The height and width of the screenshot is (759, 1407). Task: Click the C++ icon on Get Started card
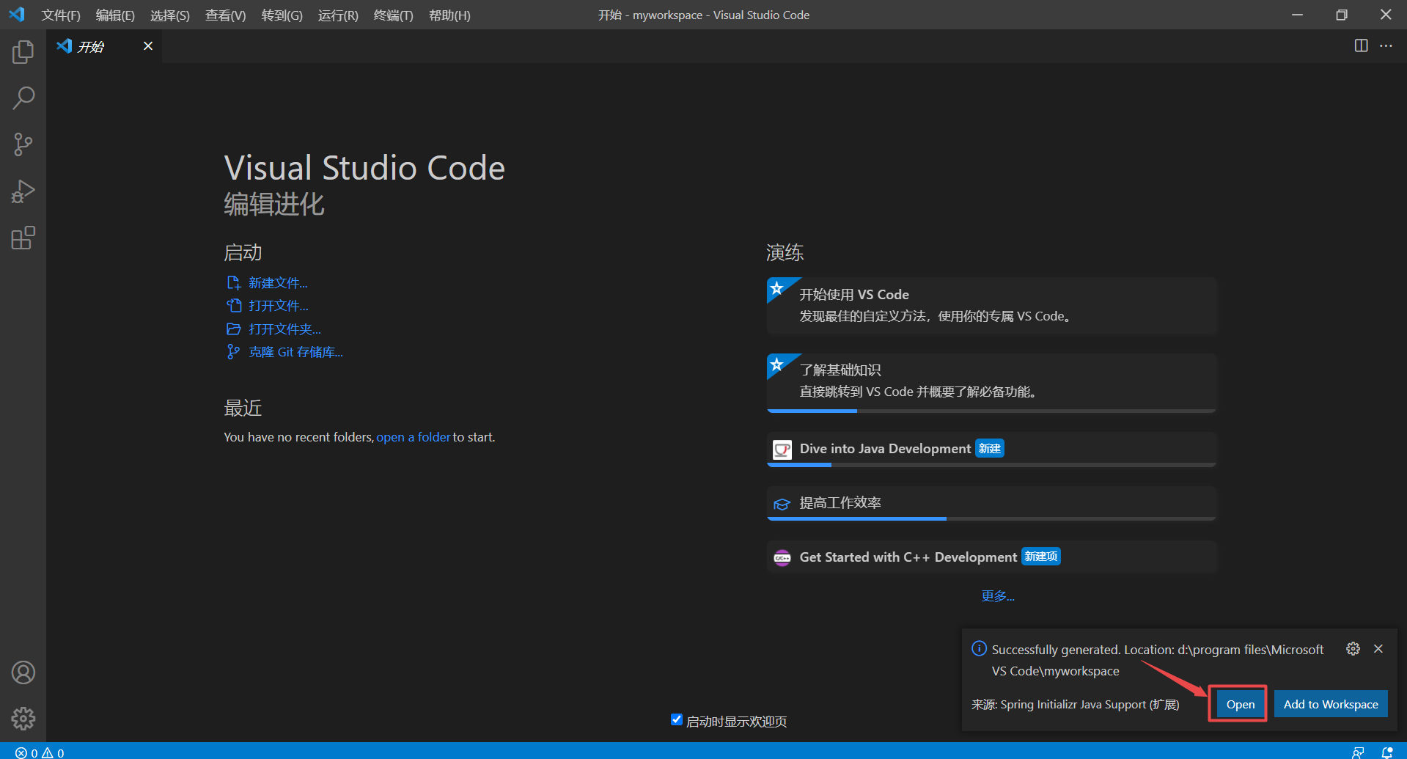coord(782,558)
